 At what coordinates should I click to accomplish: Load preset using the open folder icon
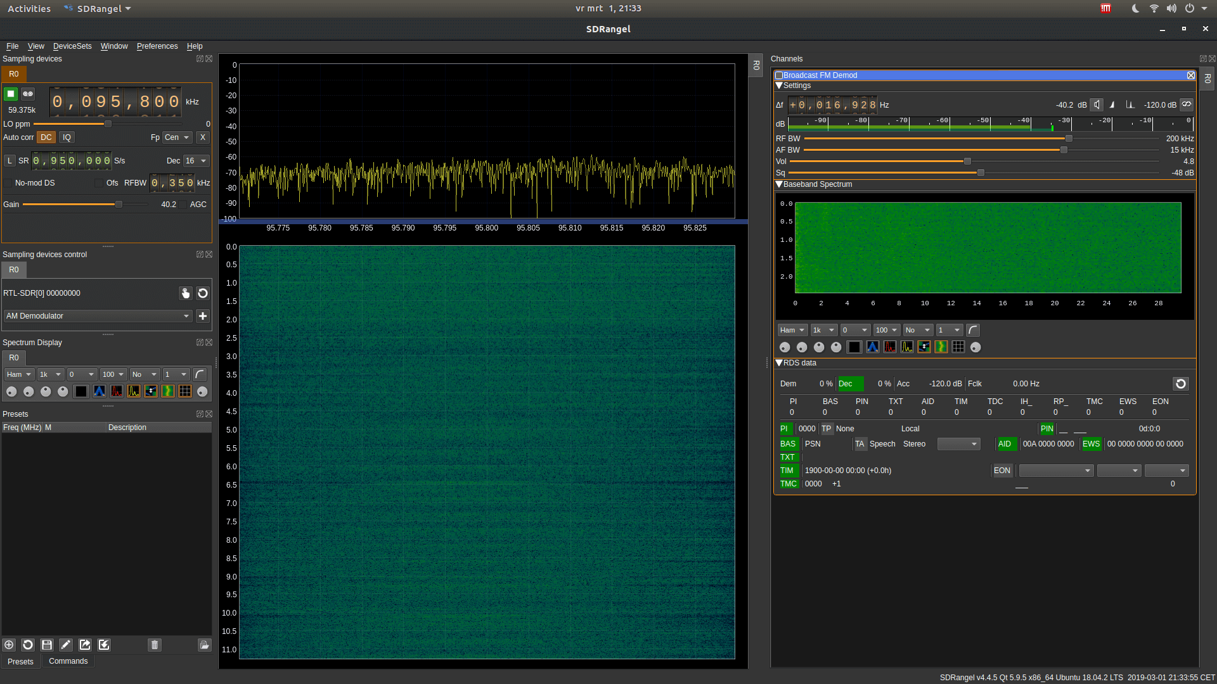pos(204,645)
